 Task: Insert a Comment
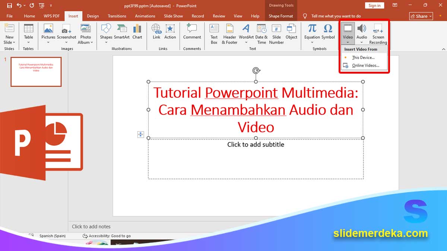point(192,32)
